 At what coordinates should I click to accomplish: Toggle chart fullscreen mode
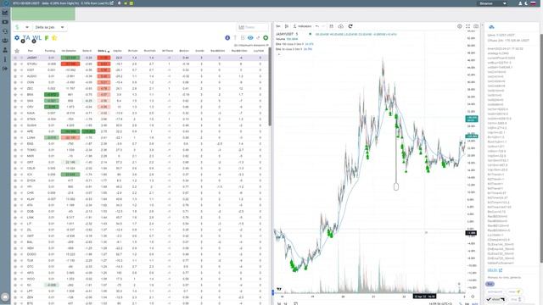click(x=467, y=26)
